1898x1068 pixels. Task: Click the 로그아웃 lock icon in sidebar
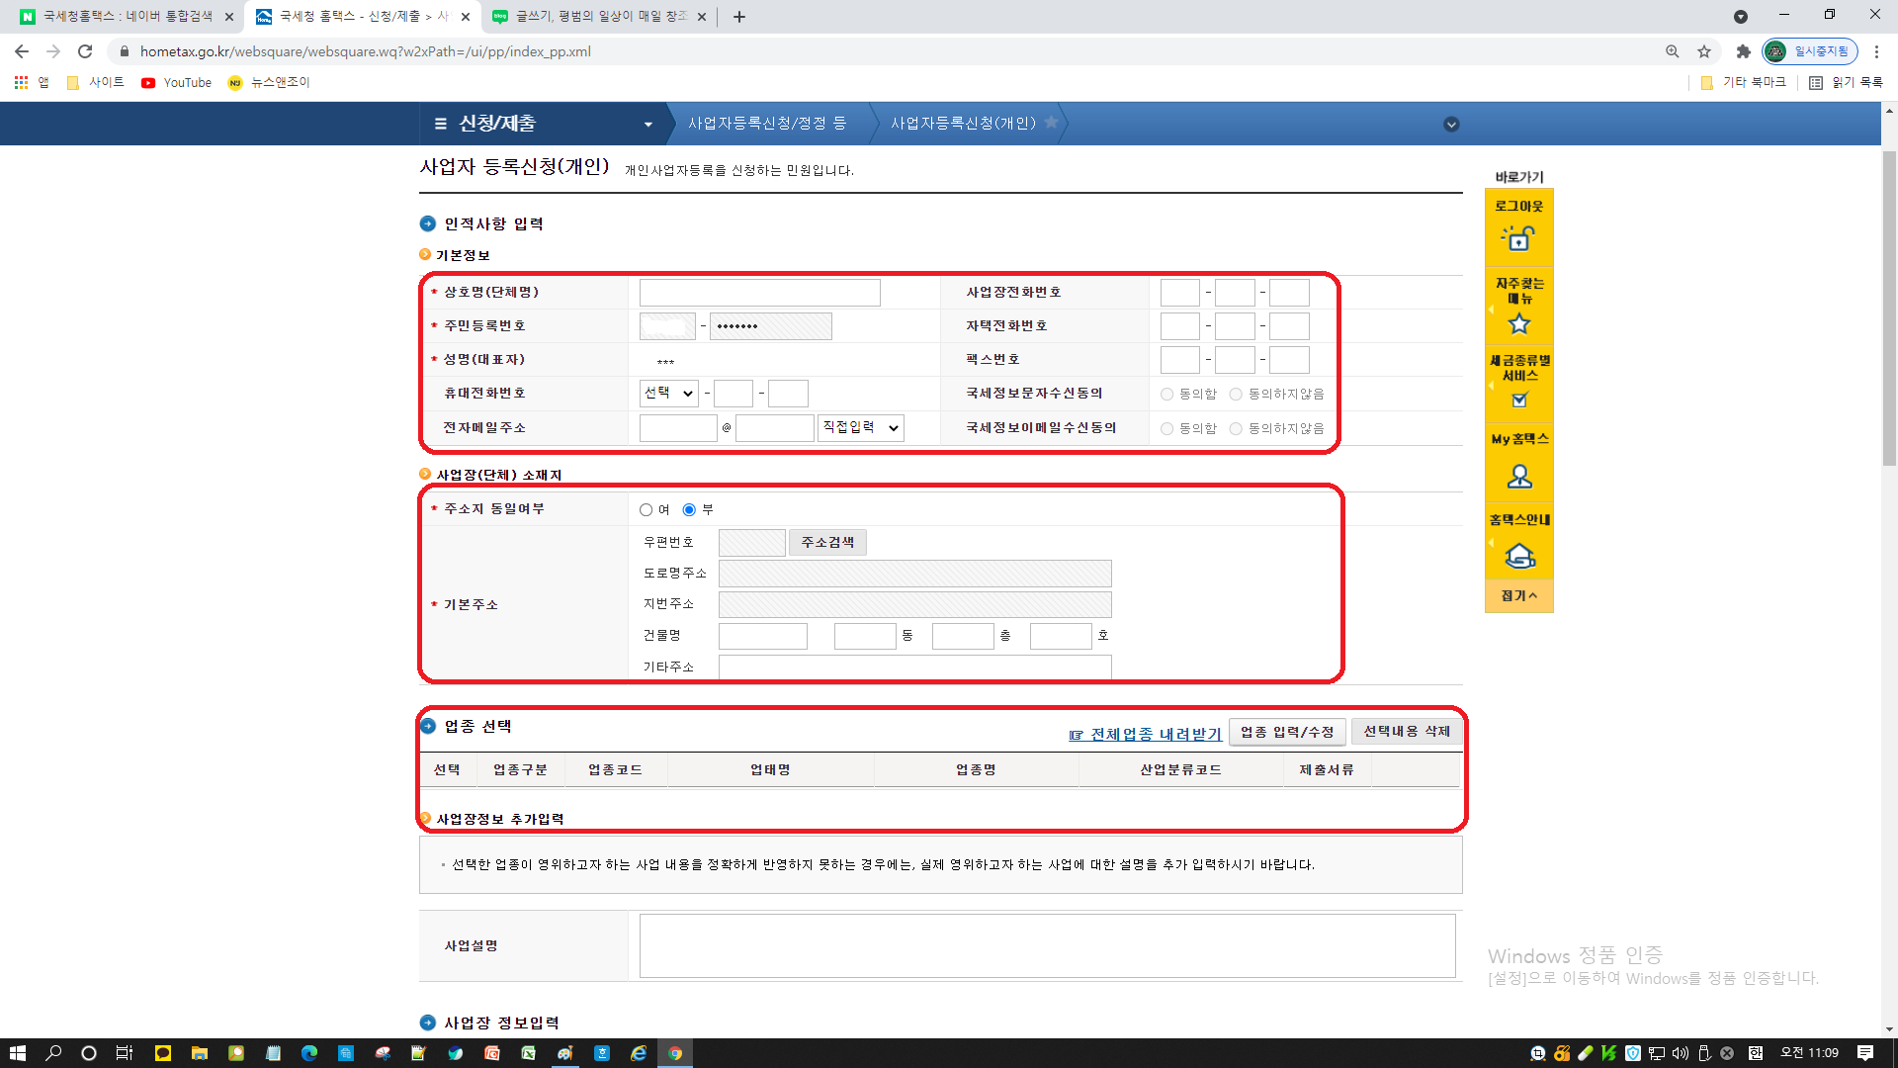[1518, 238]
